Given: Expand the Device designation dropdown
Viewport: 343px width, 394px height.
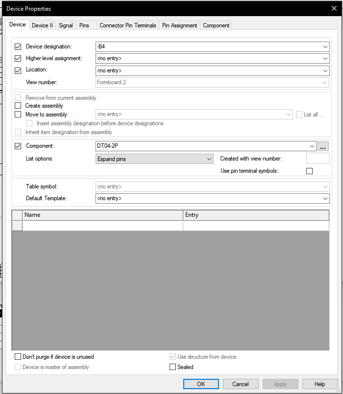Looking at the screenshot, I should 326,47.
